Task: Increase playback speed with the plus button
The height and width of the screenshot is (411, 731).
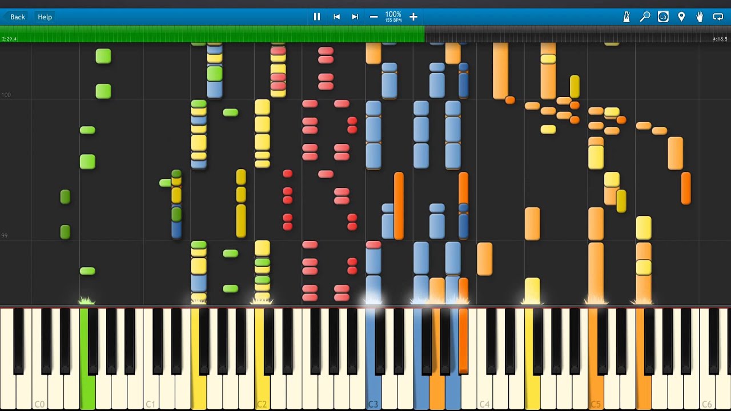Action: pos(413,17)
